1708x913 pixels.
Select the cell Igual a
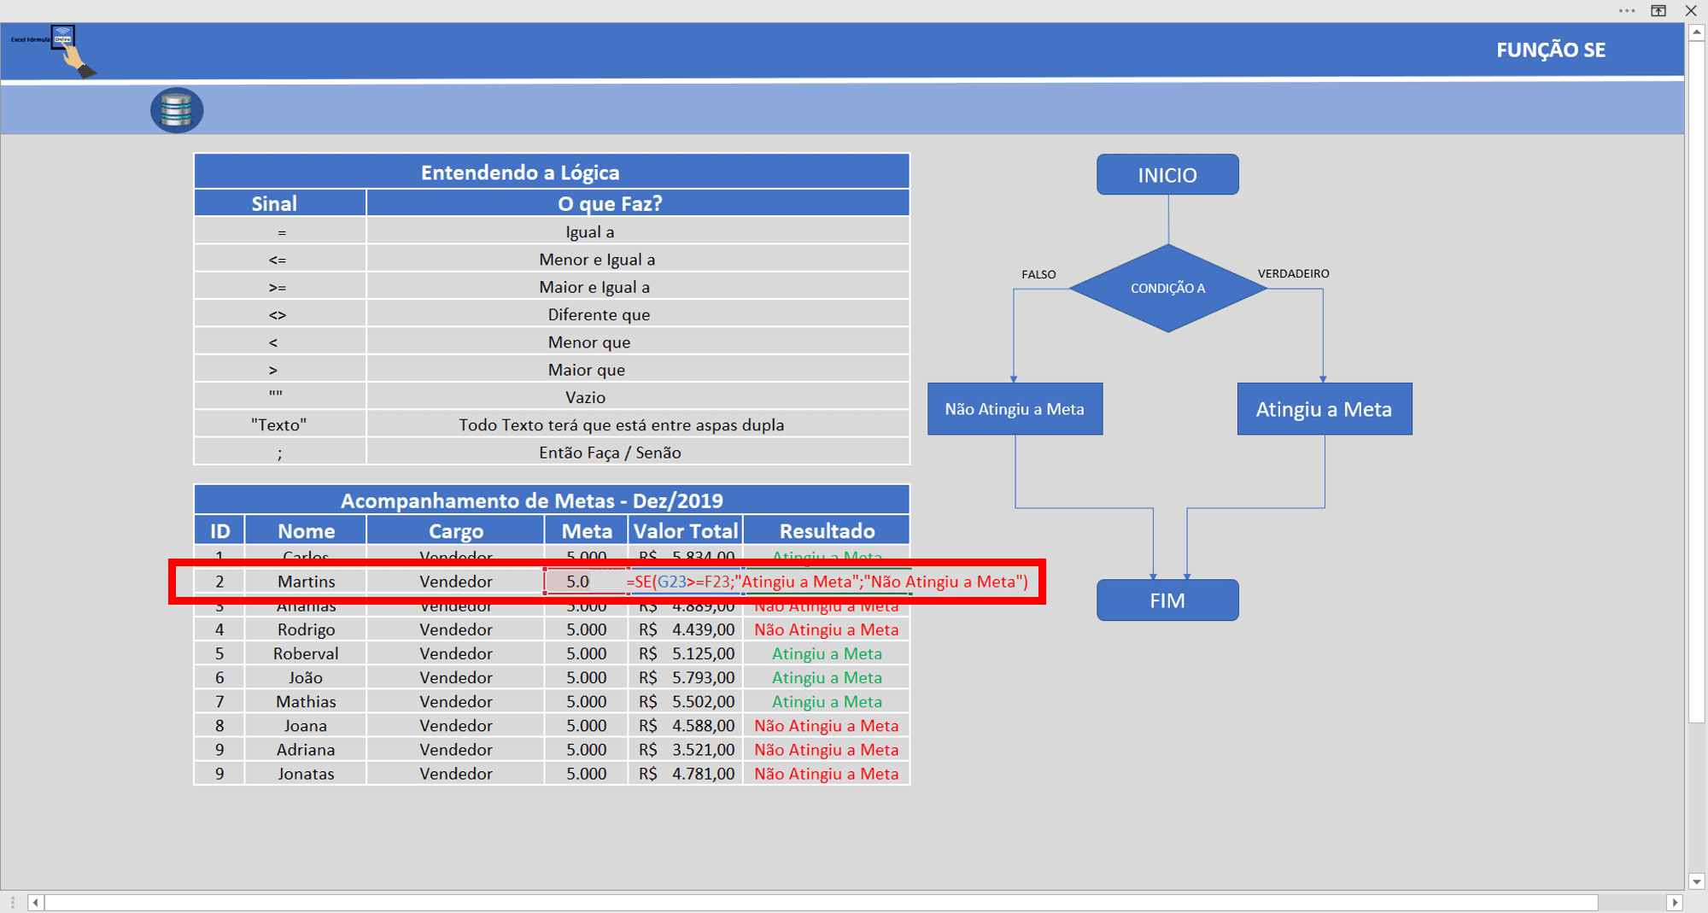(x=638, y=231)
